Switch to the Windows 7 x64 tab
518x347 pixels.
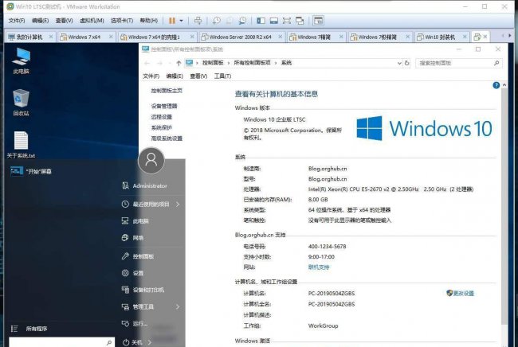tap(84, 37)
